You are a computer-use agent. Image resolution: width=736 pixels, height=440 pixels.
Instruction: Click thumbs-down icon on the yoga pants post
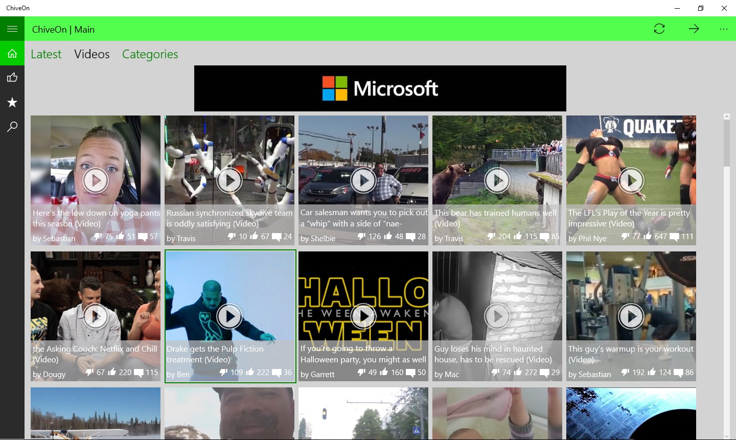pos(98,236)
